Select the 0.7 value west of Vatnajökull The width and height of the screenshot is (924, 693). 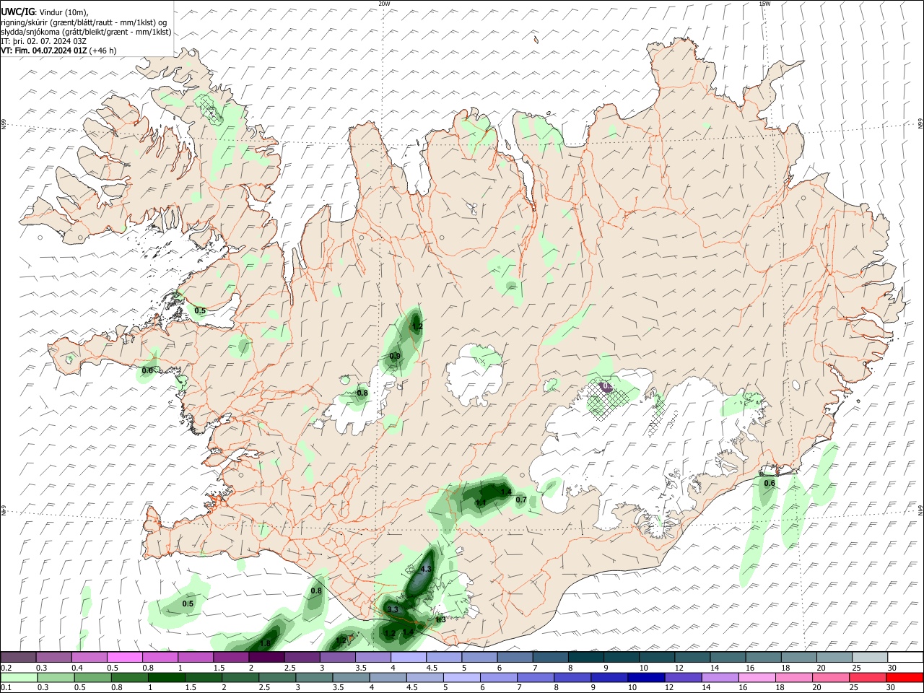coord(521,500)
